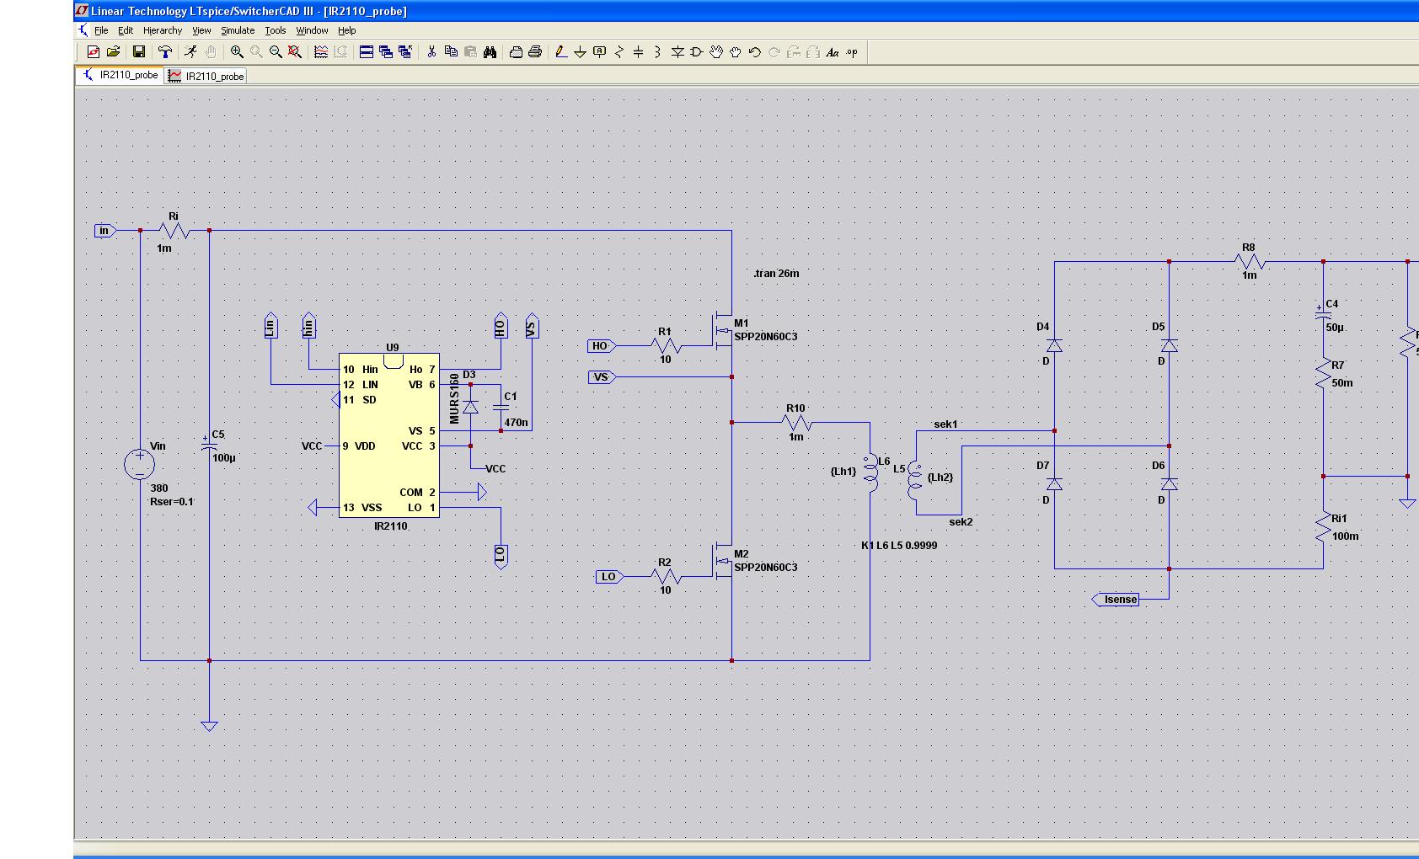
Task: Click the sek1 net label
Action: pyautogui.click(x=945, y=424)
